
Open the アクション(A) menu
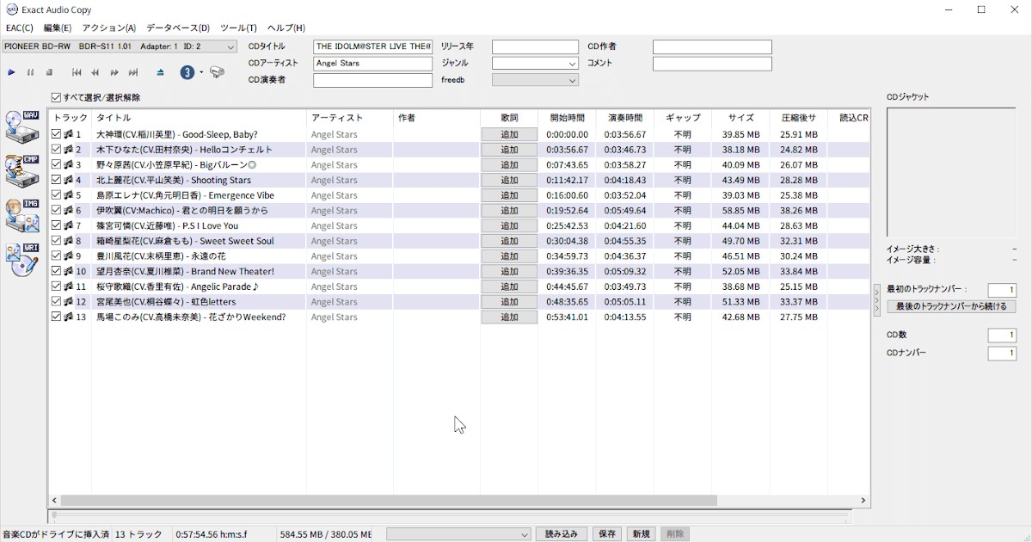109,28
